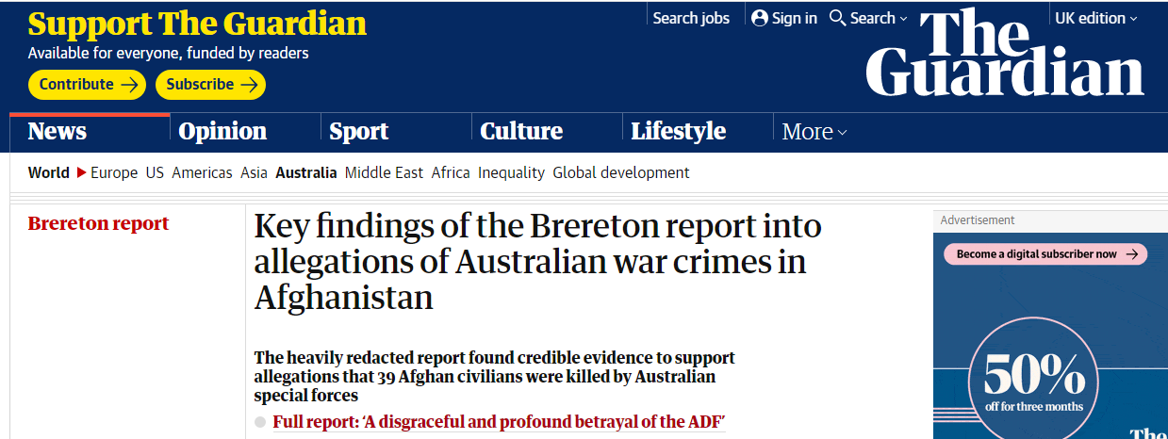Expand the More navigation menu
The width and height of the screenshot is (1168, 439).
(814, 132)
